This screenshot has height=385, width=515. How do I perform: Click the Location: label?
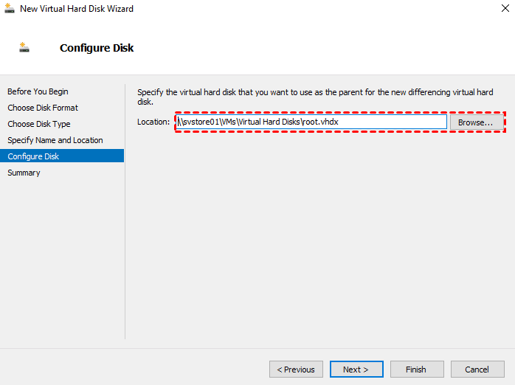[x=153, y=122]
